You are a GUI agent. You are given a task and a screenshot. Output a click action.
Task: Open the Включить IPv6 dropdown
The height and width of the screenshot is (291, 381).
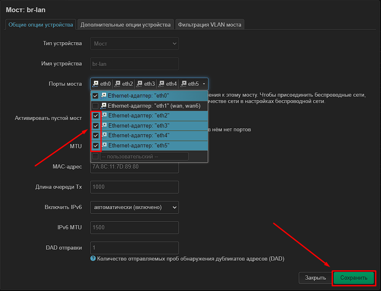135,207
